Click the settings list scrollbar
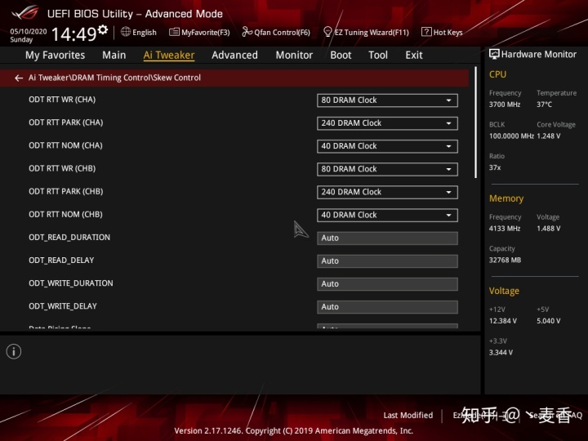 (475, 122)
